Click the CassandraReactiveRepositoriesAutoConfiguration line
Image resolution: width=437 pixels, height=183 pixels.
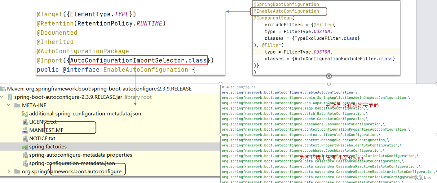[x=329, y=172]
